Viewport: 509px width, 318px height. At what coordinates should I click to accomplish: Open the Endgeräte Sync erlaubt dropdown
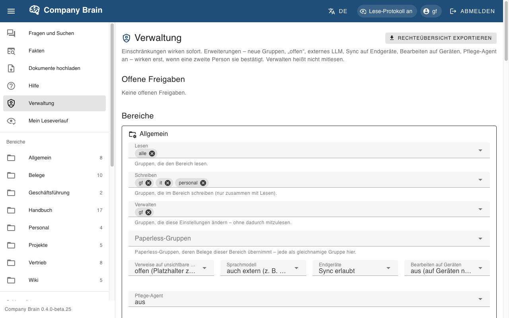(355, 268)
